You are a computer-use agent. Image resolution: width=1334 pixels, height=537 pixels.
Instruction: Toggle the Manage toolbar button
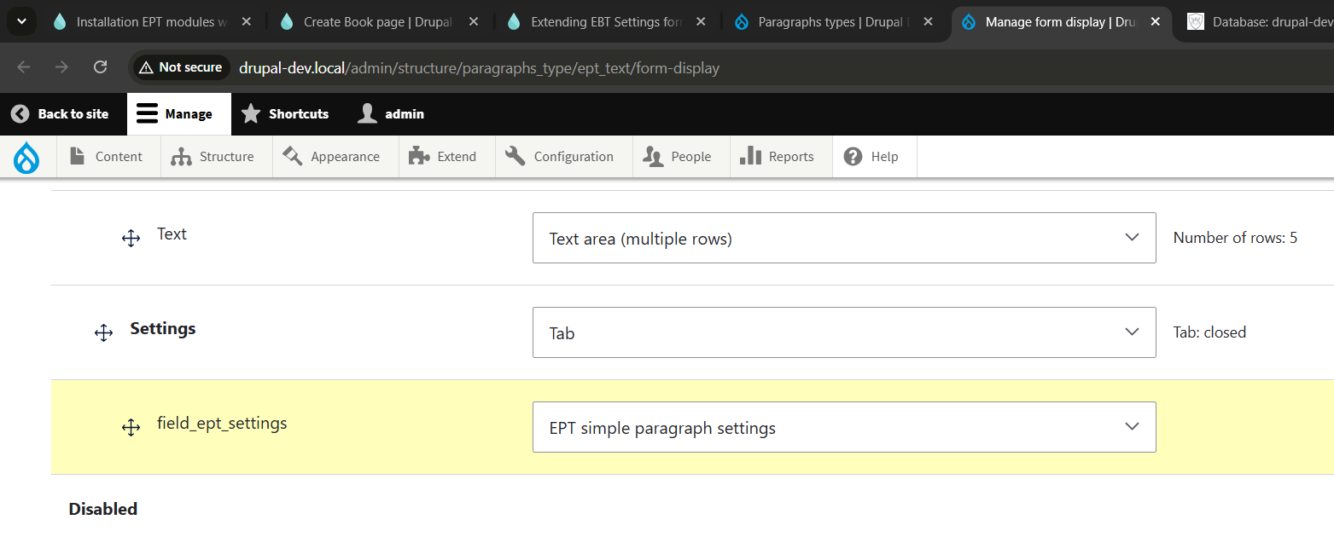pyautogui.click(x=176, y=114)
